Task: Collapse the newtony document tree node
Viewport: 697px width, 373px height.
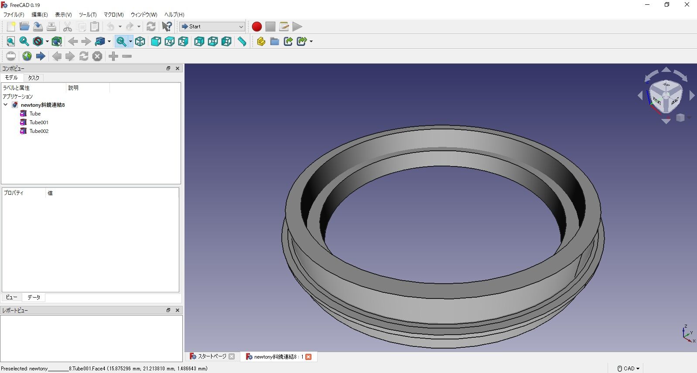Action: [6, 105]
